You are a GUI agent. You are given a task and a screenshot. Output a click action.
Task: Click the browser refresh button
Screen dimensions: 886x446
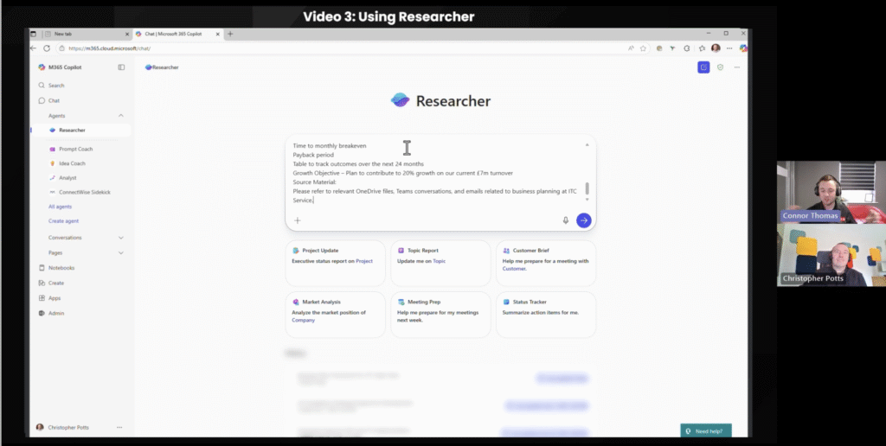click(x=47, y=48)
